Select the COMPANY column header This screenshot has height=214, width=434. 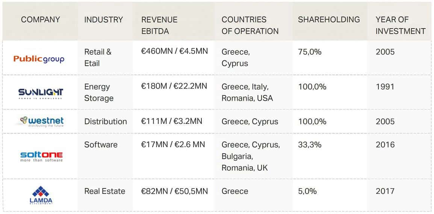[x=41, y=20]
